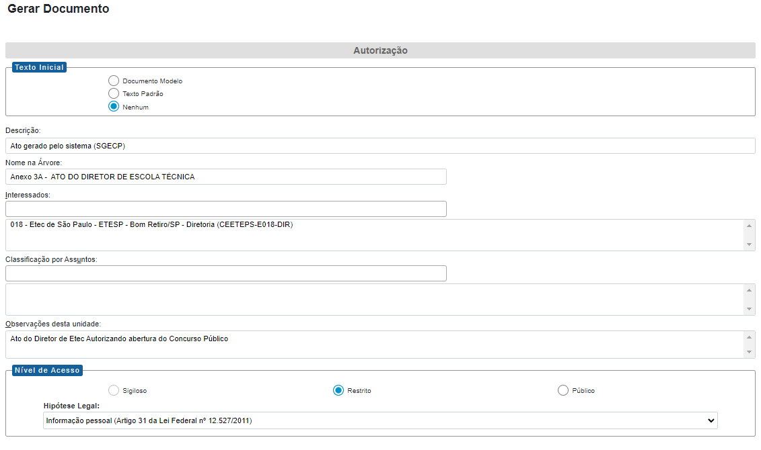Click the empty Classificação por Assuntos list box

coord(373,300)
